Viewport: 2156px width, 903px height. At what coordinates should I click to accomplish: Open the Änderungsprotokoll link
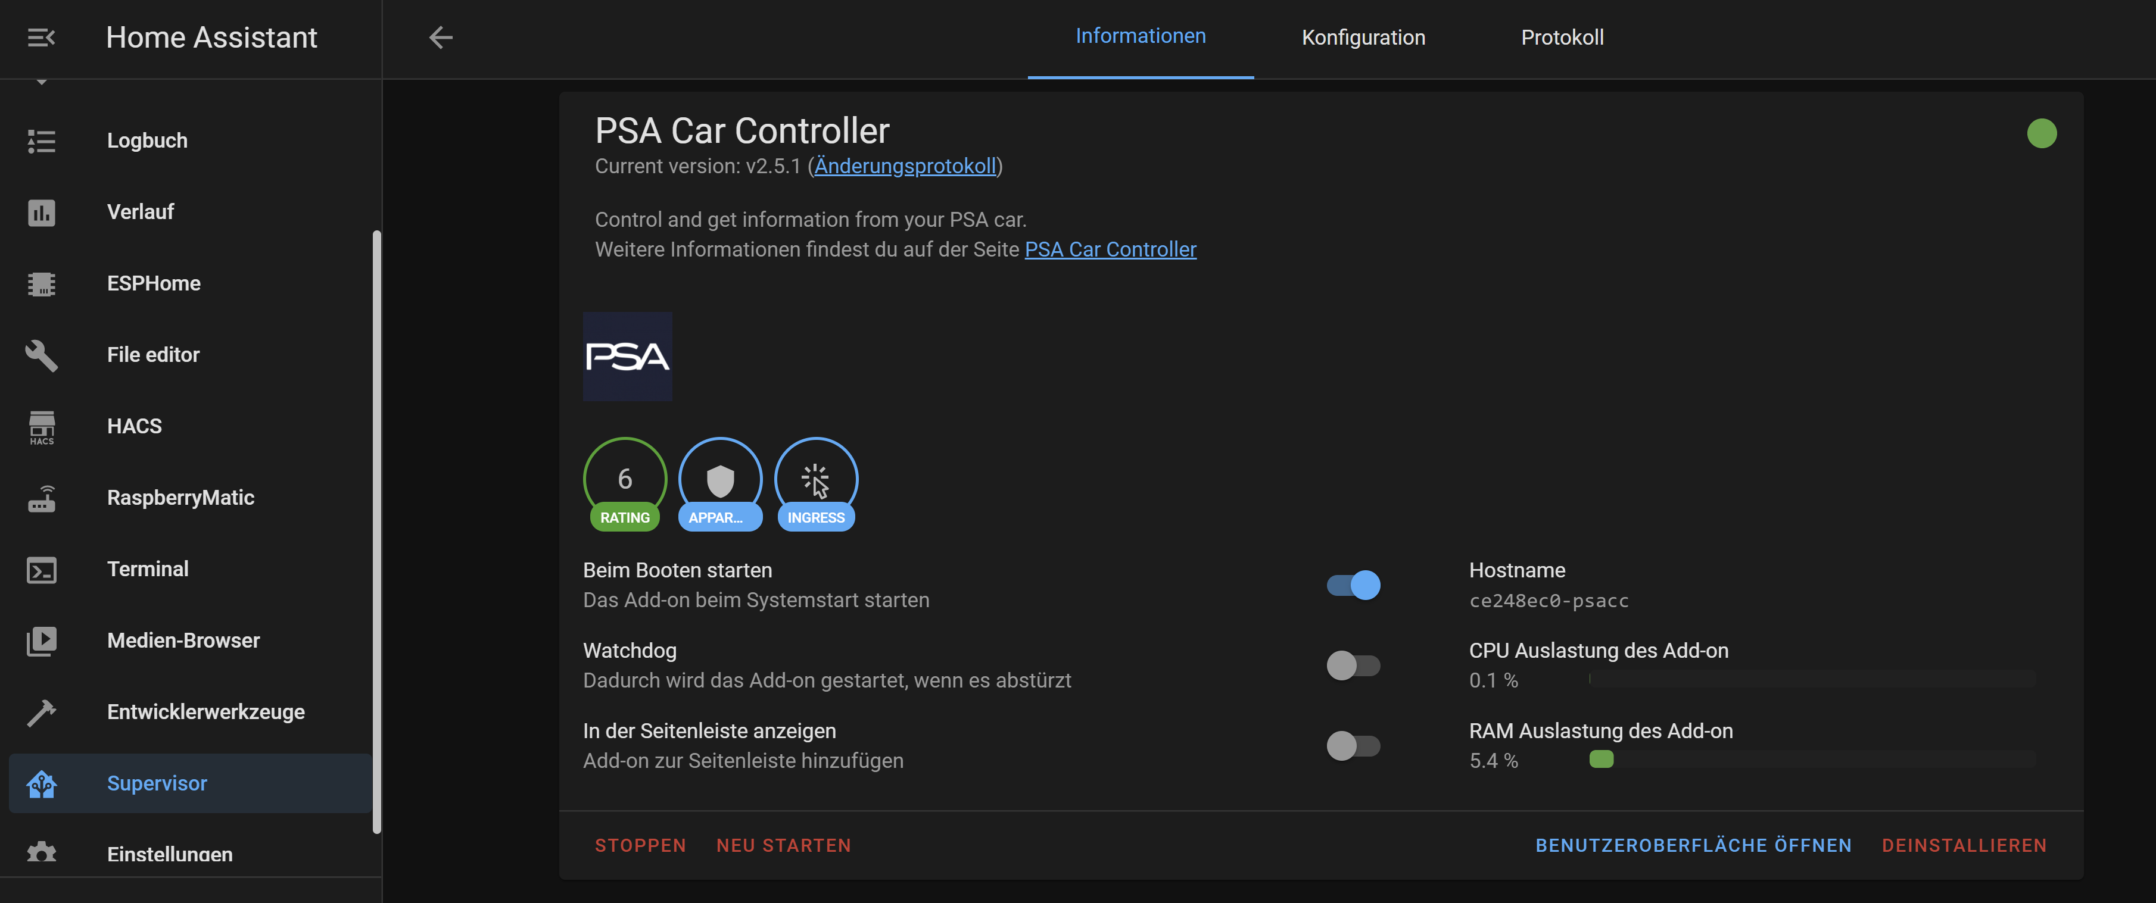(905, 165)
